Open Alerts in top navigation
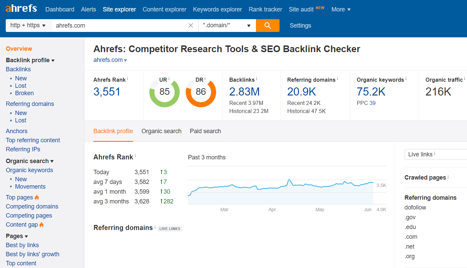The height and width of the screenshot is (268, 467). point(89,9)
